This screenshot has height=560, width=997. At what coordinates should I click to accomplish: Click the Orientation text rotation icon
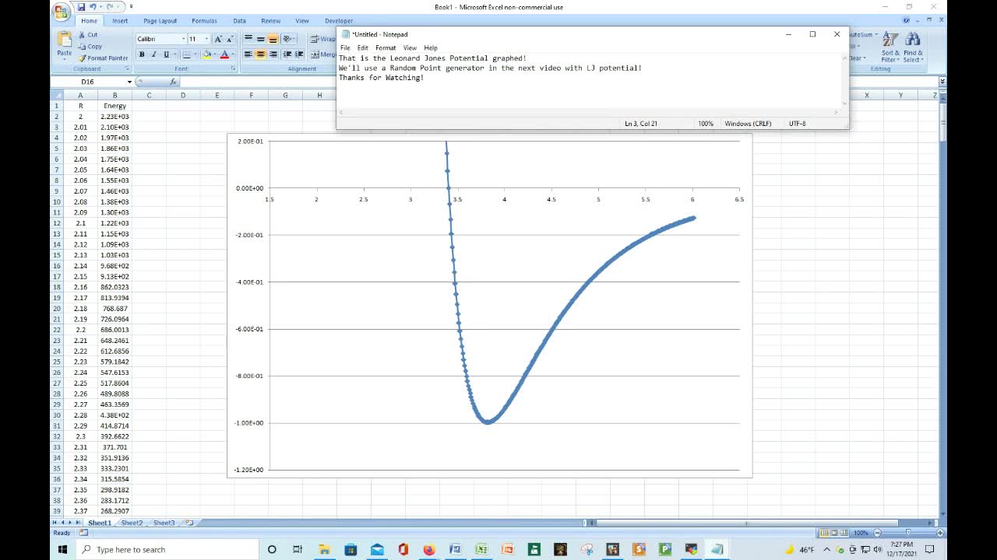pos(287,39)
